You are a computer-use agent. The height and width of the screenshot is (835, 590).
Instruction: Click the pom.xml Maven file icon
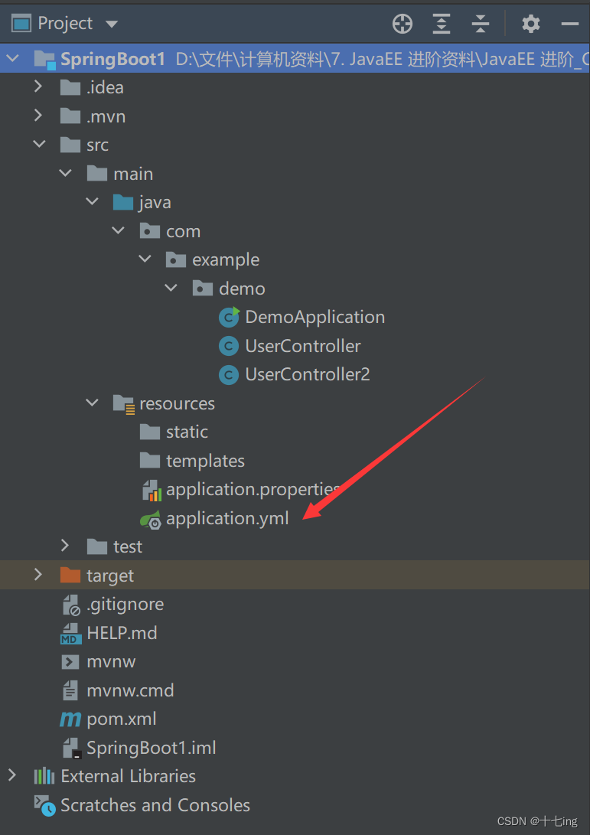(70, 719)
